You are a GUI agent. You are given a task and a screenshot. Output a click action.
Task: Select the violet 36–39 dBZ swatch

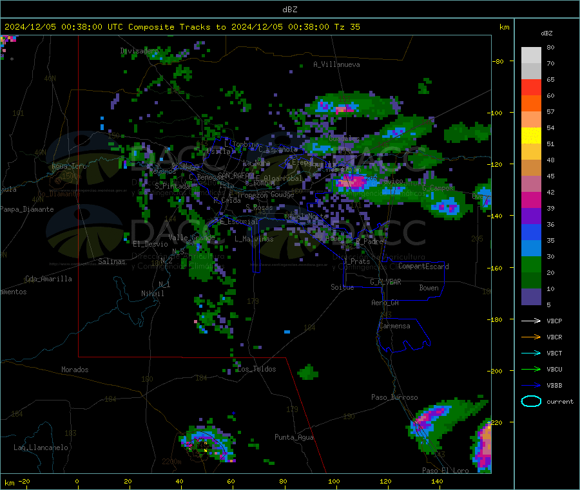tap(531, 216)
